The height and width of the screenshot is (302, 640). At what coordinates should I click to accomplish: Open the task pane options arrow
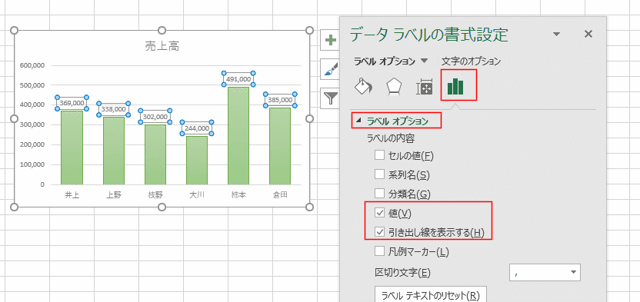pyautogui.click(x=556, y=35)
